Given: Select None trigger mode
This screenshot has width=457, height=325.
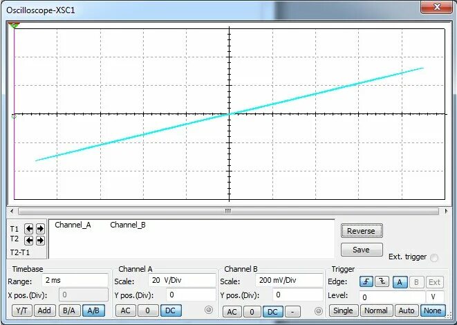Looking at the screenshot, I should 433,310.
